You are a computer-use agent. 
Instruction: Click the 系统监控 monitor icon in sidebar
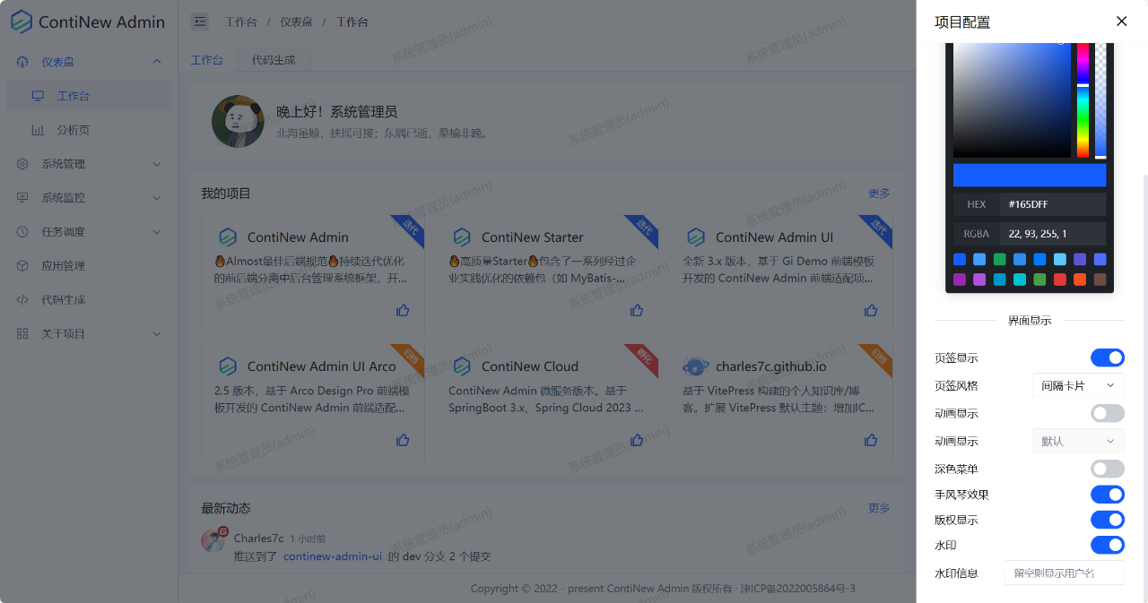[22, 198]
